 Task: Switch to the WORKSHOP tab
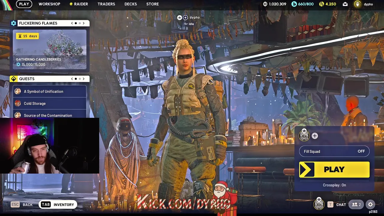[x=49, y=4]
